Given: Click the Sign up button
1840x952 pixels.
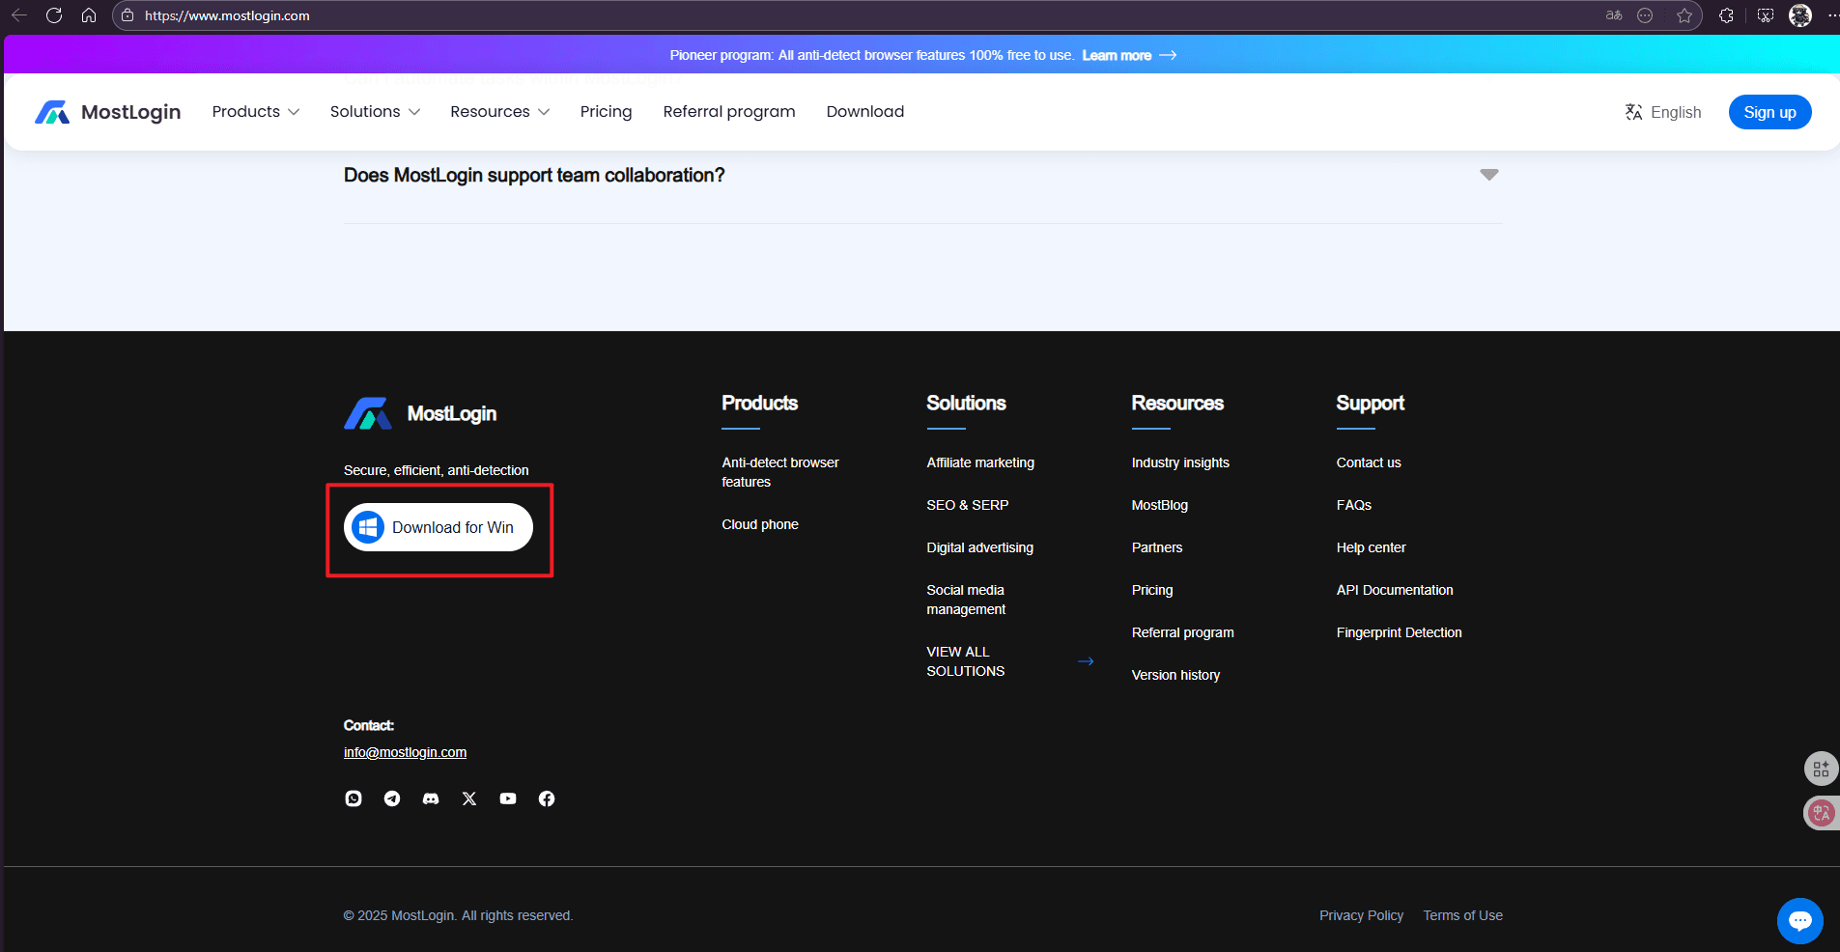Looking at the screenshot, I should [x=1769, y=111].
